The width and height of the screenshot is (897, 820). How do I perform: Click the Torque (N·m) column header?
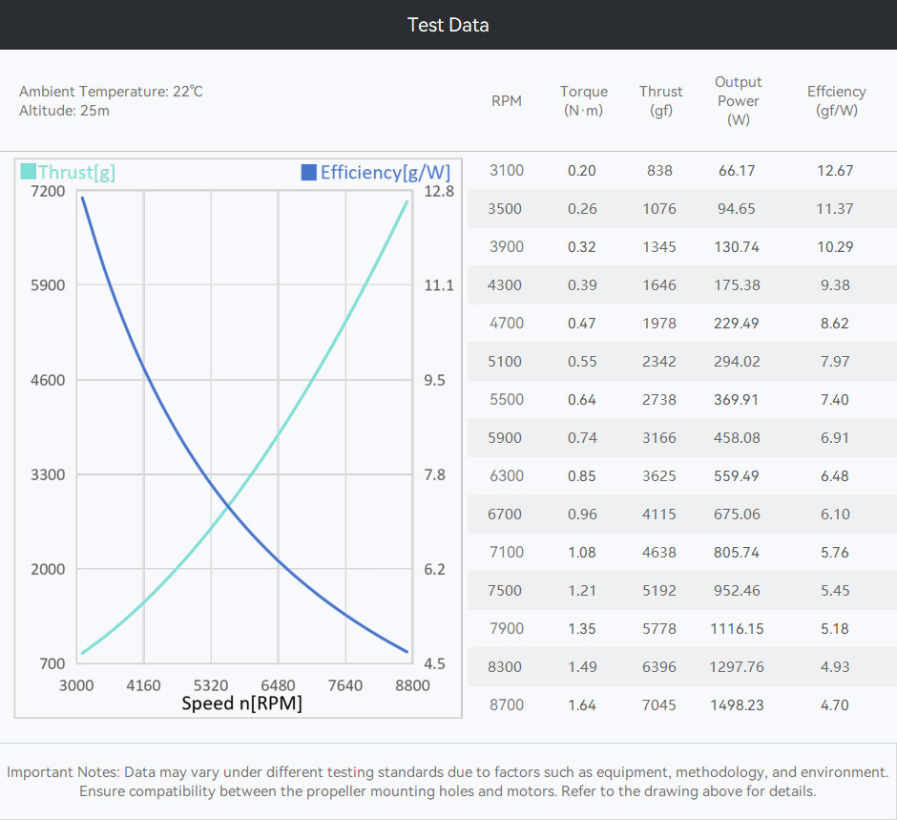(x=583, y=101)
